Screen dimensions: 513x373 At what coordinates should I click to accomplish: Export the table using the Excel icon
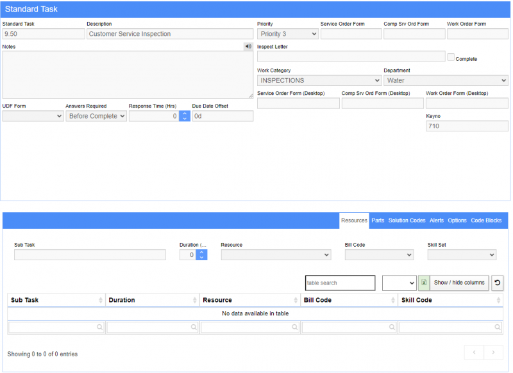[x=424, y=283]
